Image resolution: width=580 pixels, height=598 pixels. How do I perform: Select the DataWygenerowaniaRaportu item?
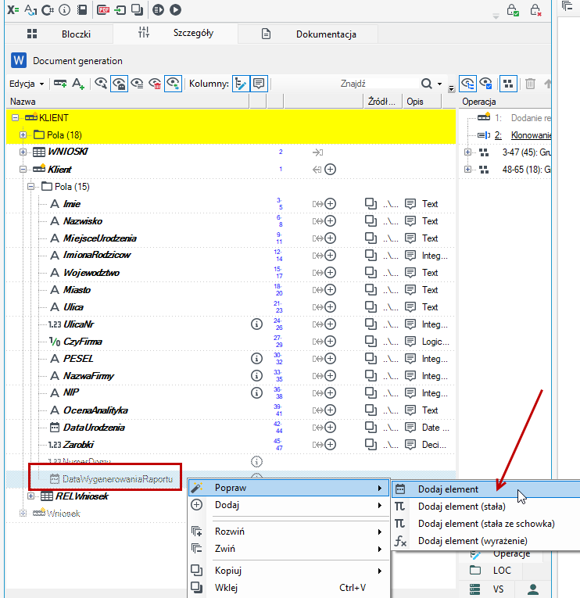117,479
